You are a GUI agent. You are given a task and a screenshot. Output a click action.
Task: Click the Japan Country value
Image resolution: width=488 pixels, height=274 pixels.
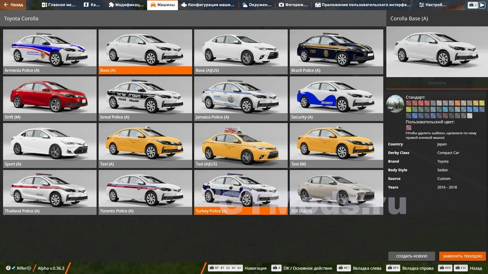(x=442, y=144)
